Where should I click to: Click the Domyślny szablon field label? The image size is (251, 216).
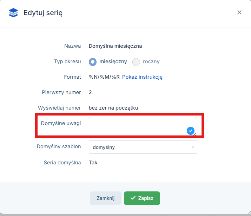coord(59,146)
